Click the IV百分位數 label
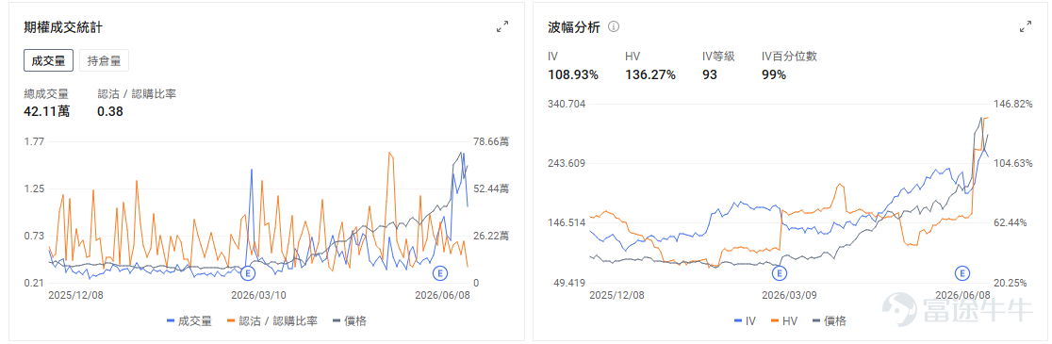1052x344 pixels. 789,57
